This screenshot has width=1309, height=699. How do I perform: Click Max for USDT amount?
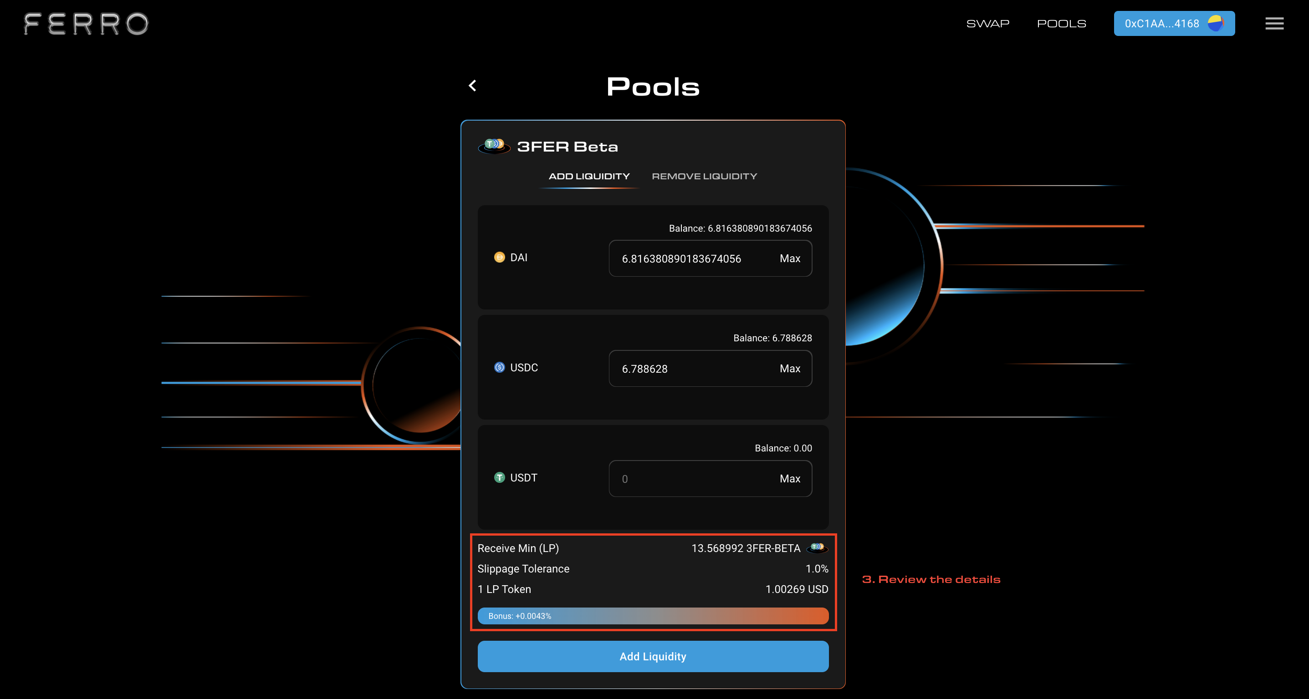[x=790, y=479]
